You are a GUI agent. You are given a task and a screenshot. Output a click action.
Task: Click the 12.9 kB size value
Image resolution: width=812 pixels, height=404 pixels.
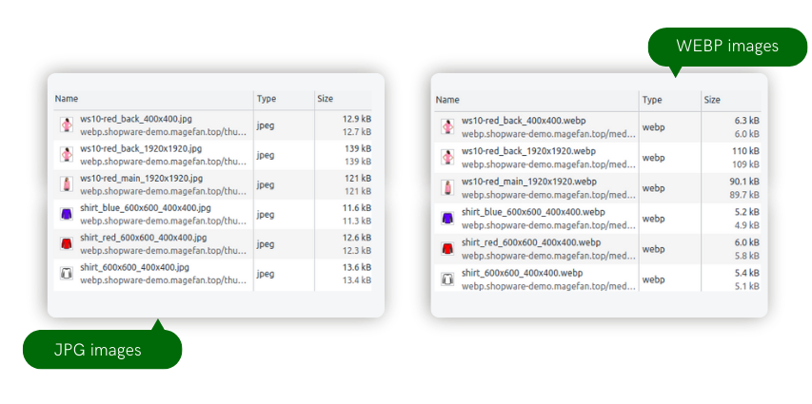tap(357, 119)
